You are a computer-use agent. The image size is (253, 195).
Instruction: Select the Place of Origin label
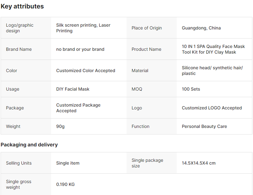coord(147,28)
